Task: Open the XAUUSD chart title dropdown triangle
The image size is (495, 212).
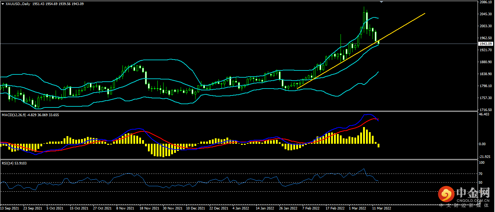Action: click(x=3, y=3)
